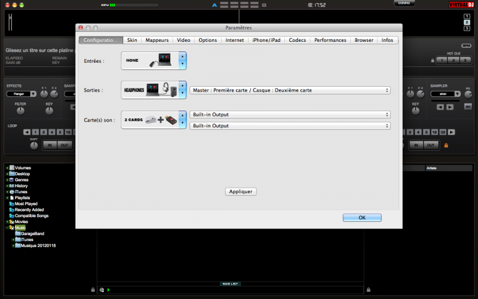Expand the Playlists tree node
Screen dimensions: 478x299
pos(7,197)
